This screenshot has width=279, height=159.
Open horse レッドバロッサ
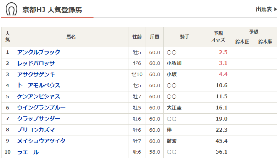click(x=36, y=63)
